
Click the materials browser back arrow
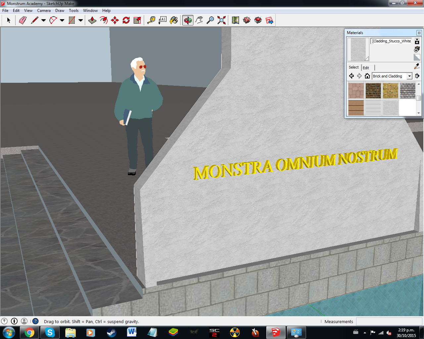(x=351, y=76)
